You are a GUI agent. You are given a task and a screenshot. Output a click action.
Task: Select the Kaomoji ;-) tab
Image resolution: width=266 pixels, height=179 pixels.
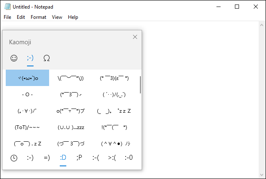[30, 58]
